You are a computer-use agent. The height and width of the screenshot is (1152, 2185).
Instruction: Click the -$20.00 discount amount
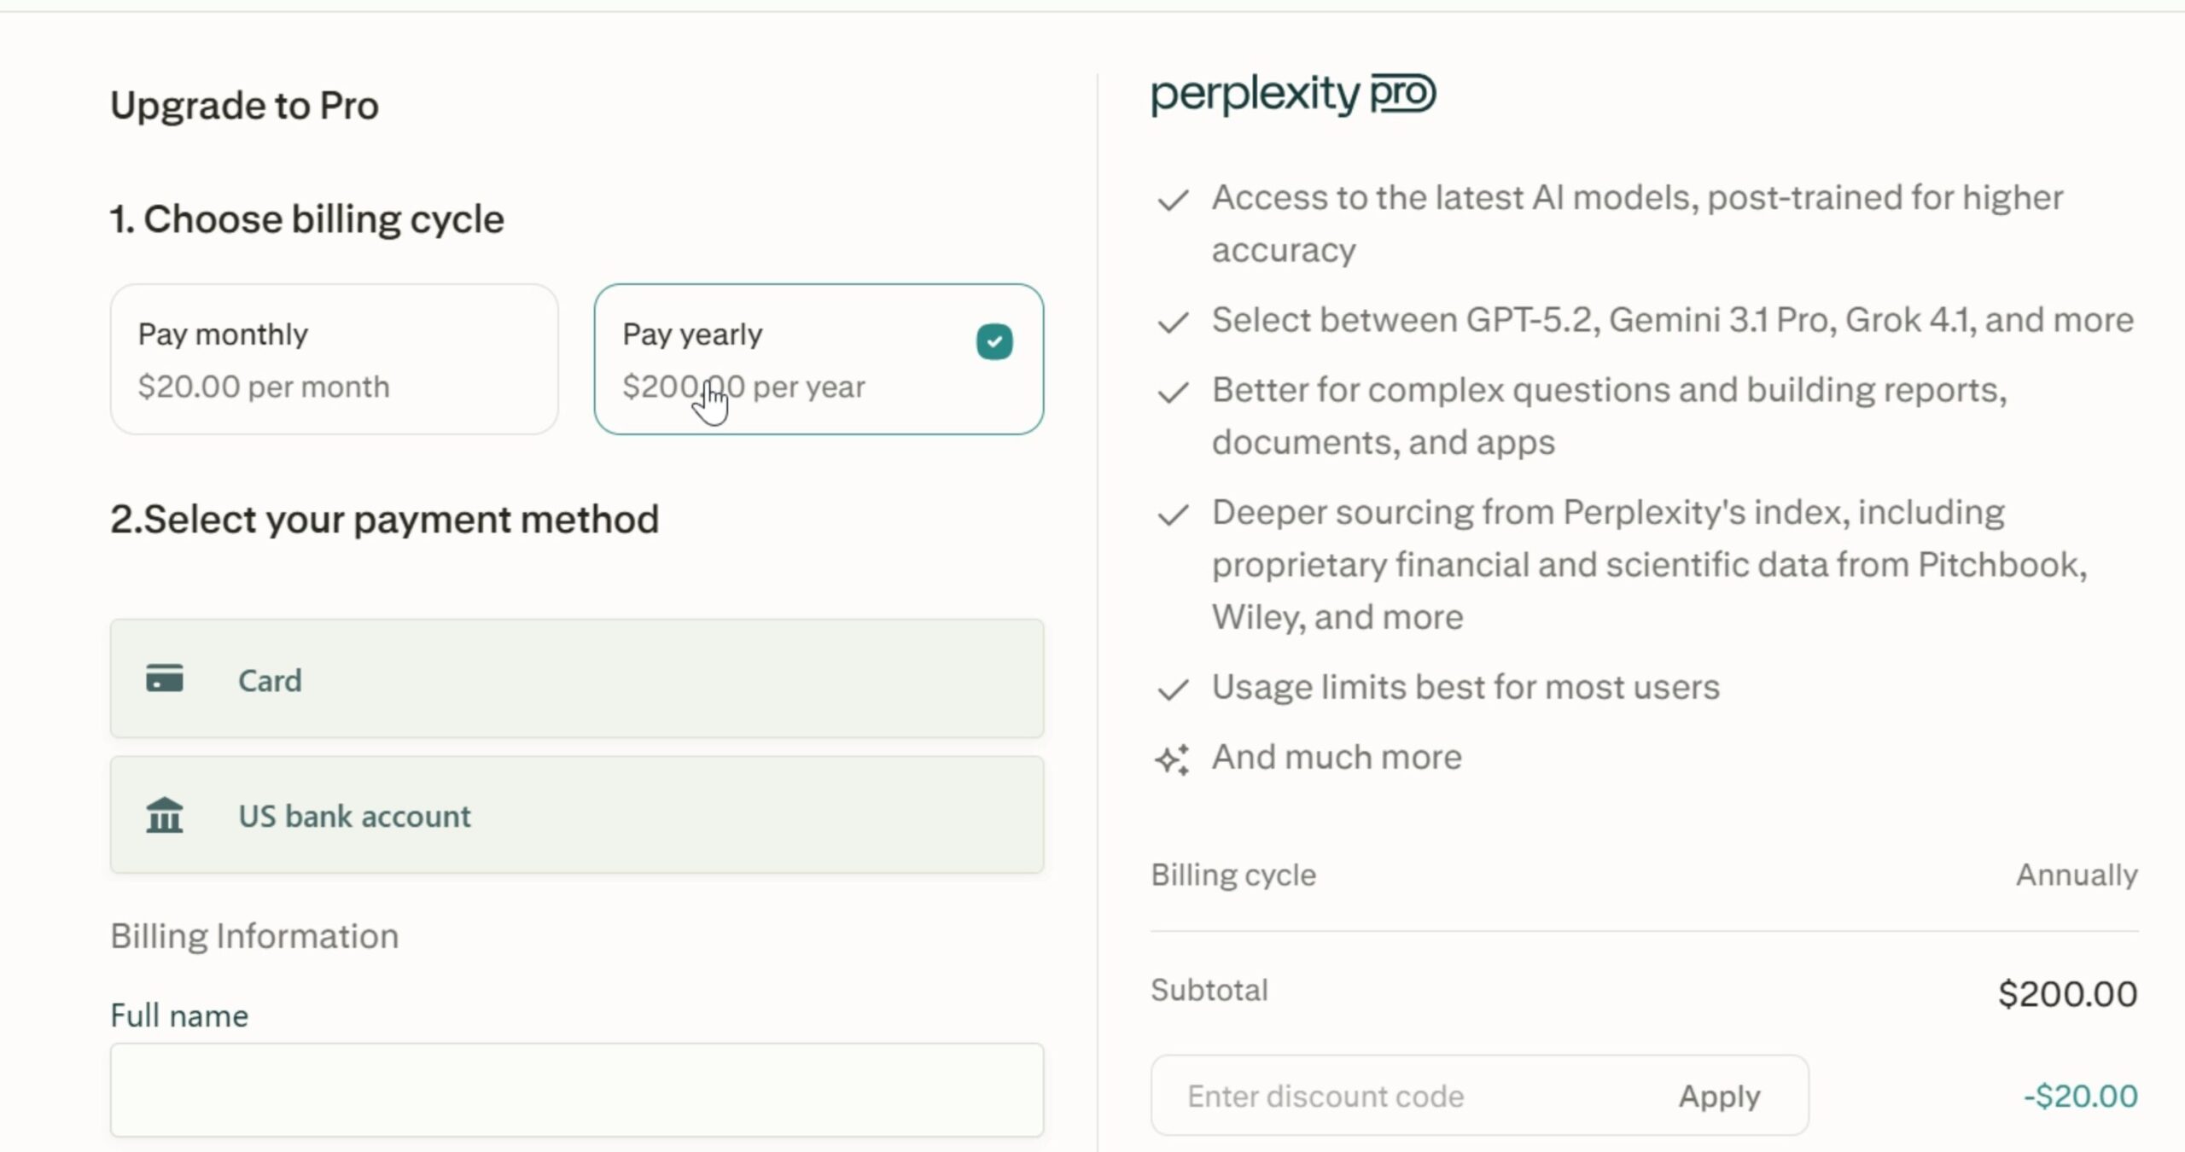click(2079, 1096)
